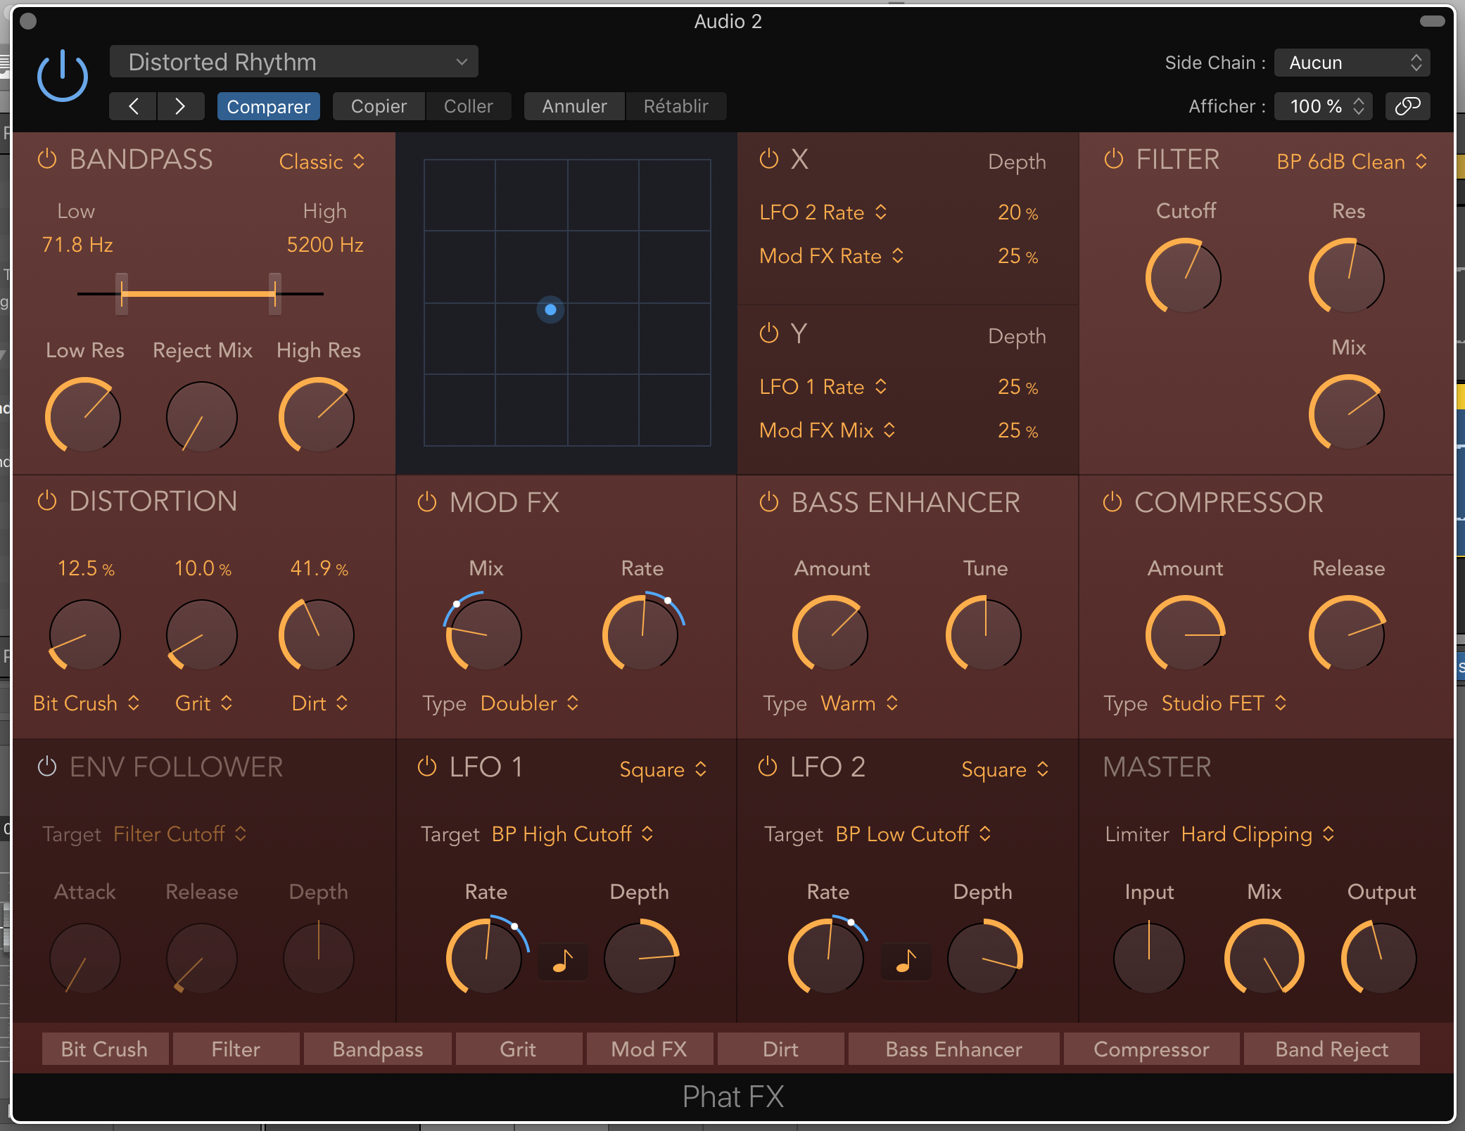
Task: Toggle the LFO 2 power button
Action: point(768,767)
